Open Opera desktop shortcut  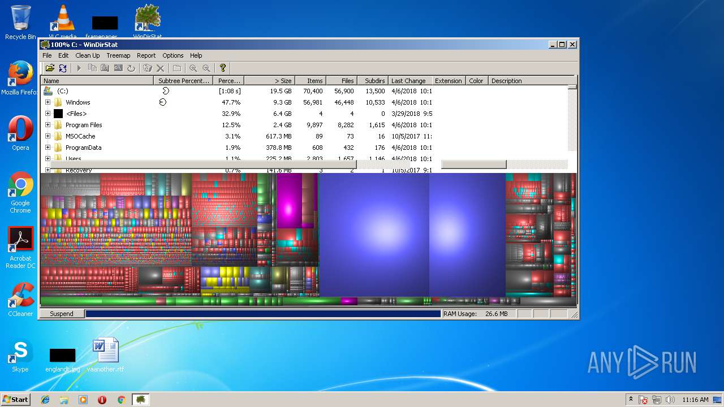tap(20, 133)
